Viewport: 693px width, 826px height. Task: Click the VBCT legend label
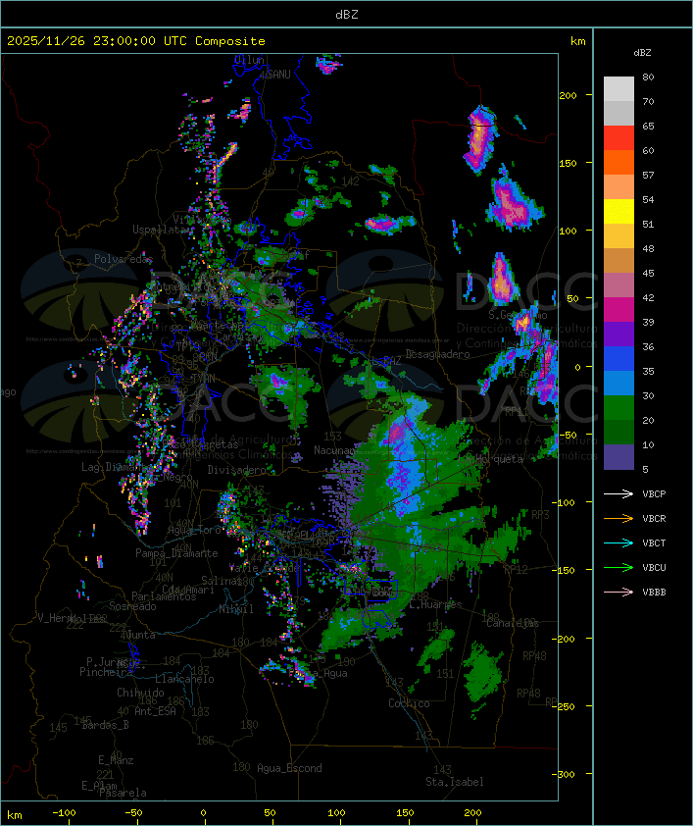pos(654,543)
